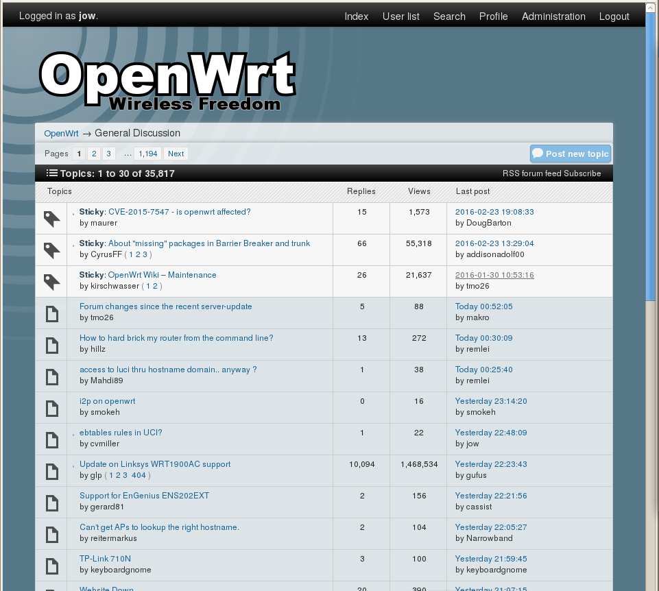Open Update on Linksys WRT1900AC support topic

[155, 464]
